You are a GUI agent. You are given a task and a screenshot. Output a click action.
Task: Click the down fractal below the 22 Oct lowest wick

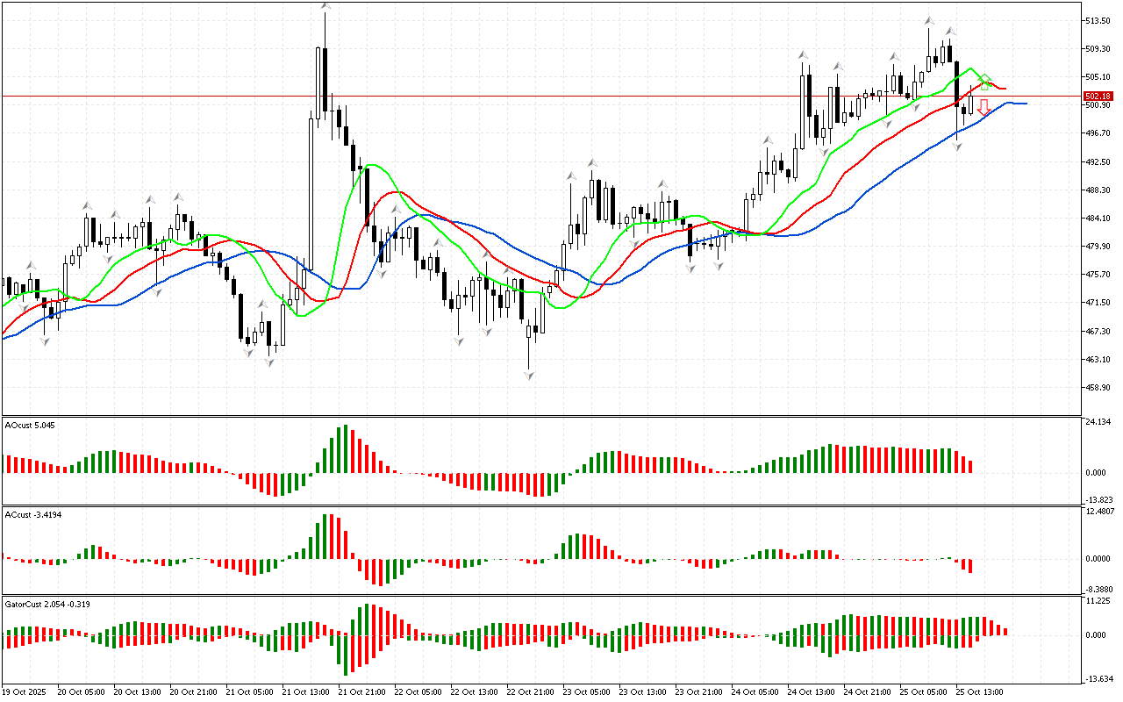coord(529,375)
